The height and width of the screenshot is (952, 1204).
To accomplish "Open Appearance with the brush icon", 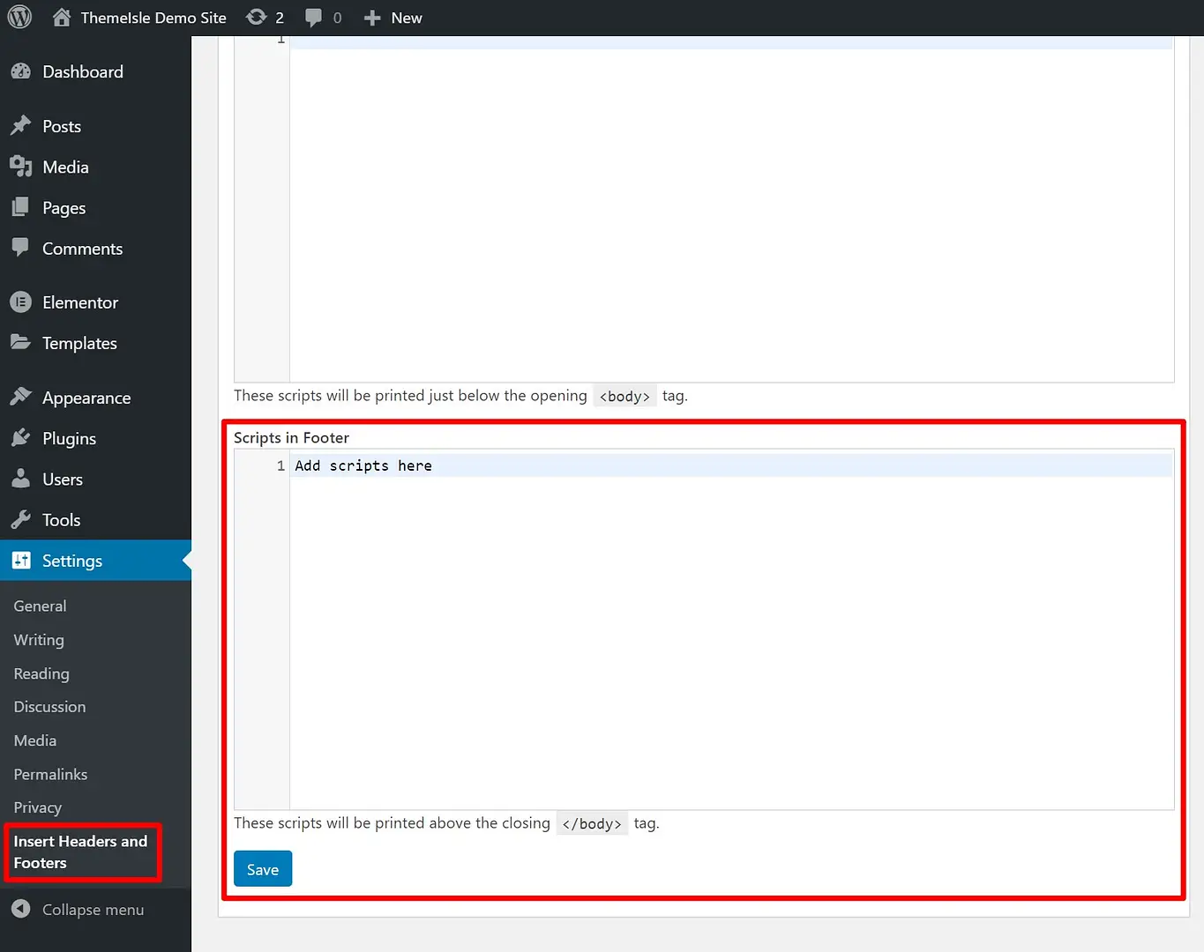I will pyautogui.click(x=21, y=397).
